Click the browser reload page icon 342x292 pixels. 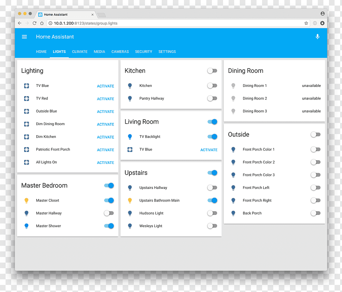point(35,23)
